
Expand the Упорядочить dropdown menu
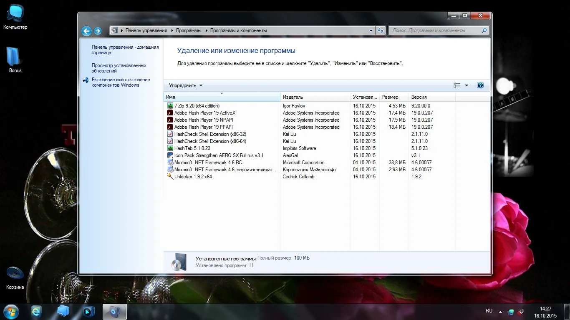186,85
